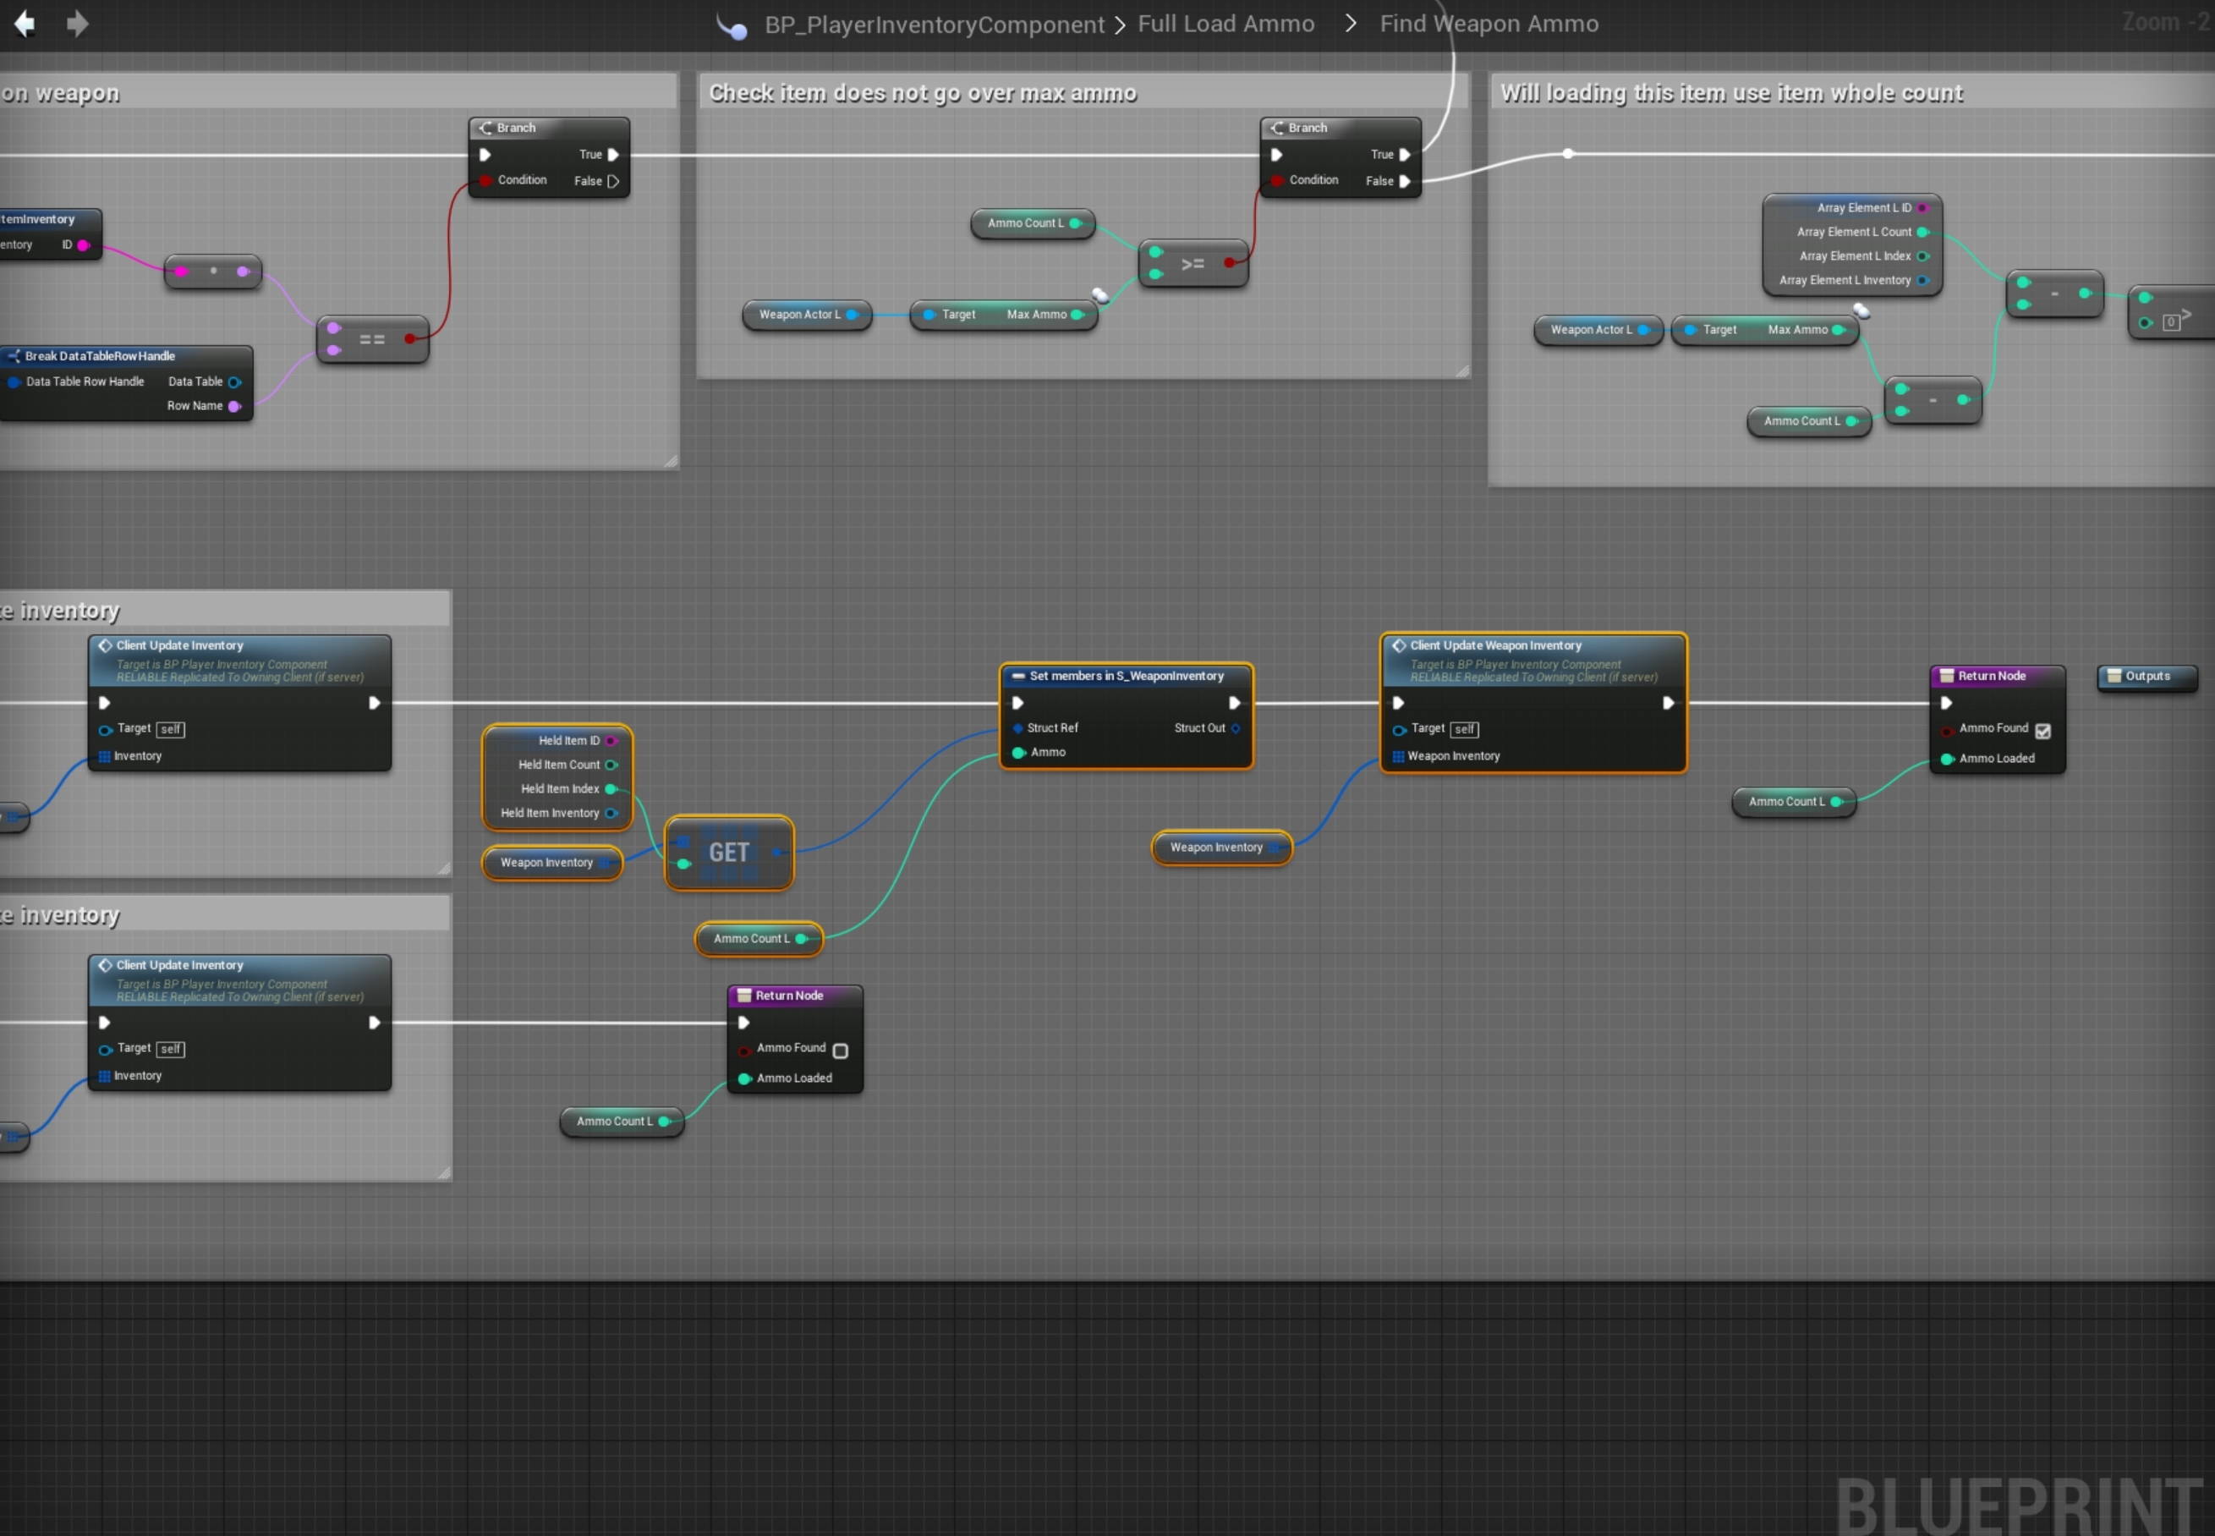Uncheck Ammo Found on right Return Node
Image resolution: width=2215 pixels, height=1536 pixels.
click(x=2042, y=732)
